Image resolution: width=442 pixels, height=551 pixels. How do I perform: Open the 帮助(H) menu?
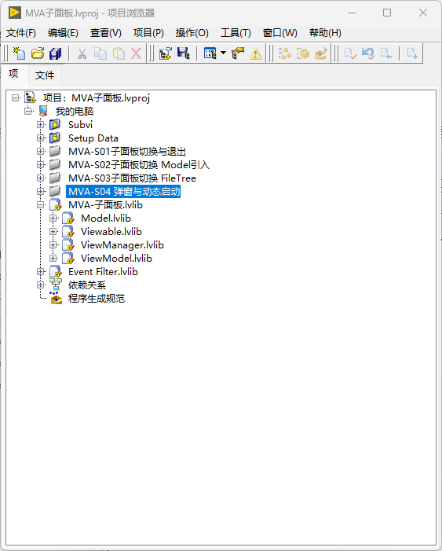[325, 33]
